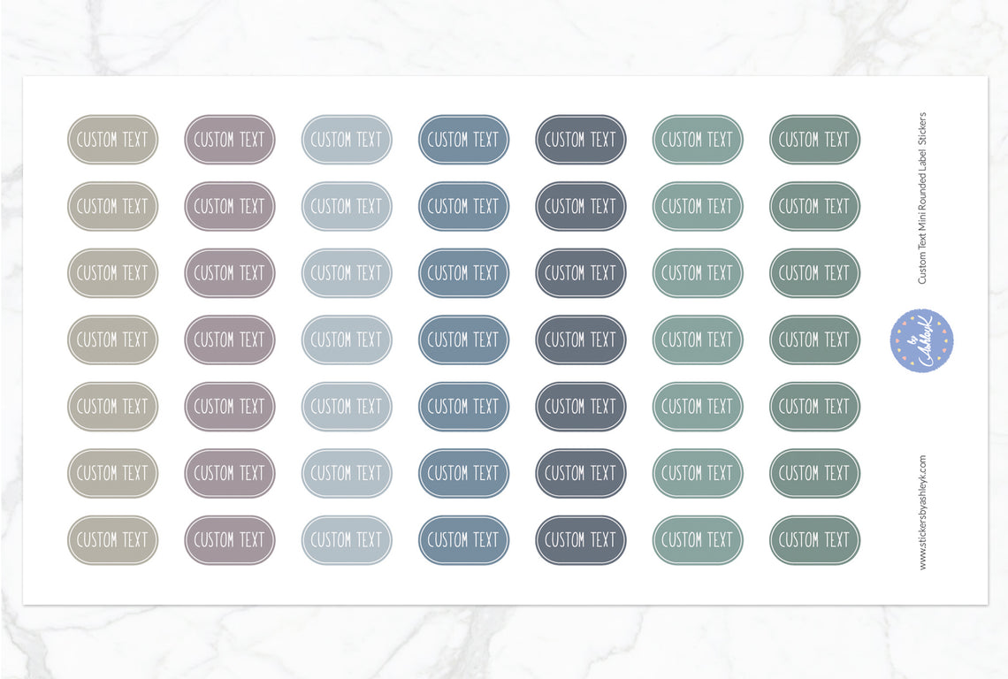The width and height of the screenshot is (1008, 679).
Task: Select the beige sticker in the first row
Action: point(112,140)
